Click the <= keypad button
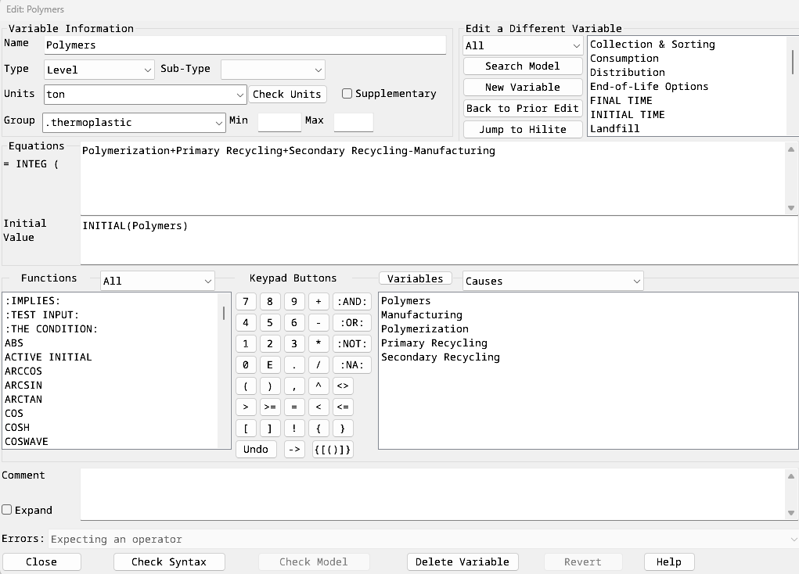This screenshot has height=574, width=799. point(343,407)
